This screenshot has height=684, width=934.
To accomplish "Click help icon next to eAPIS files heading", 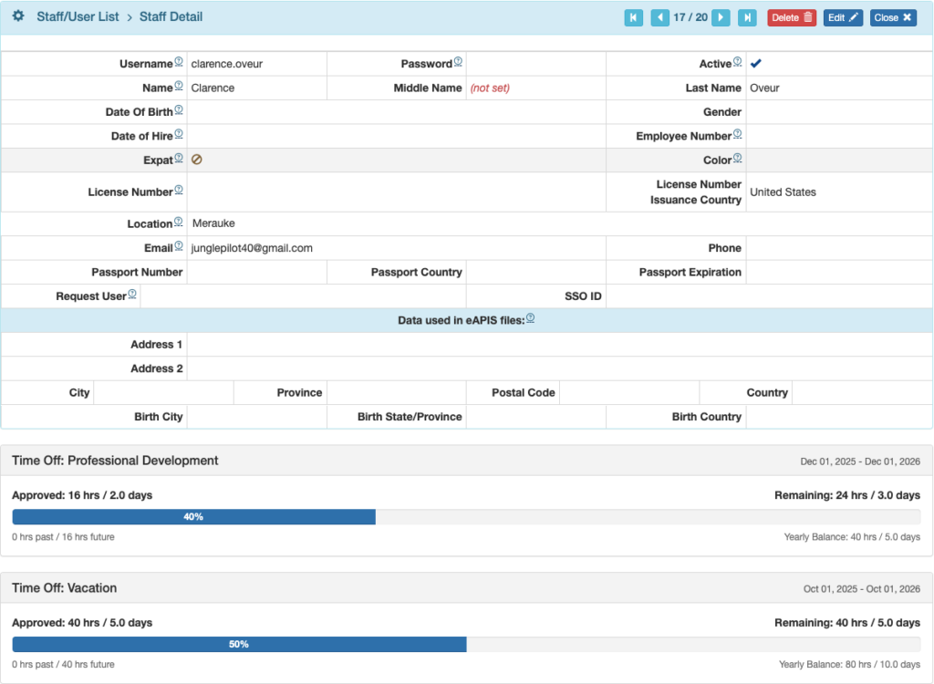I will pos(530,318).
